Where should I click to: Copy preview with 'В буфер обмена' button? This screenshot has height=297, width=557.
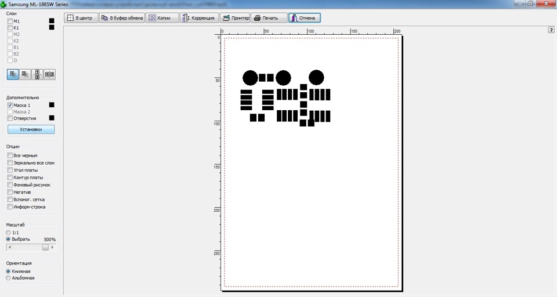pyautogui.click(x=122, y=18)
